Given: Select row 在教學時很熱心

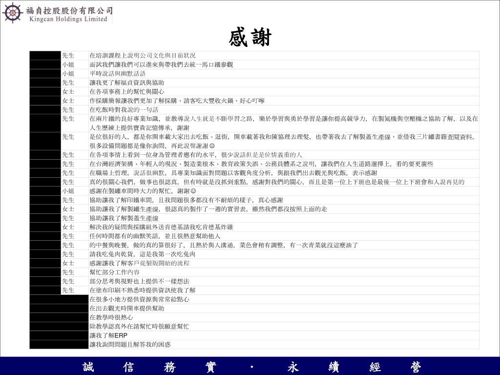Looking at the screenshot, I should coord(254,317).
